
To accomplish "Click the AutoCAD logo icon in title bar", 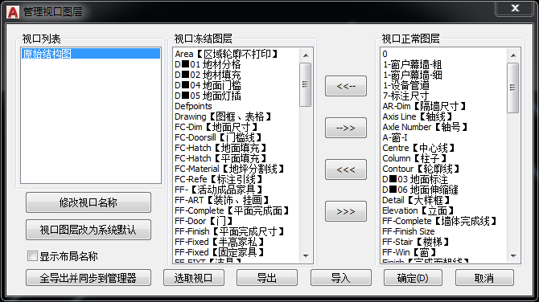I will tap(13, 12).
